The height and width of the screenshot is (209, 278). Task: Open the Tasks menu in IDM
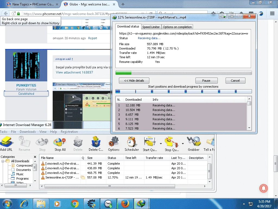4,132
